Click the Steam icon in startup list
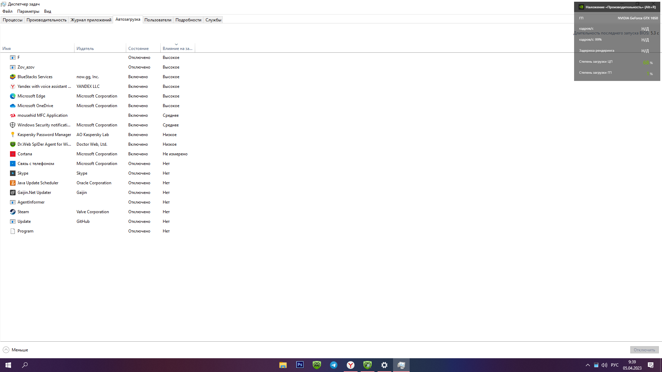Screen dimensions: 662x372 13,212
